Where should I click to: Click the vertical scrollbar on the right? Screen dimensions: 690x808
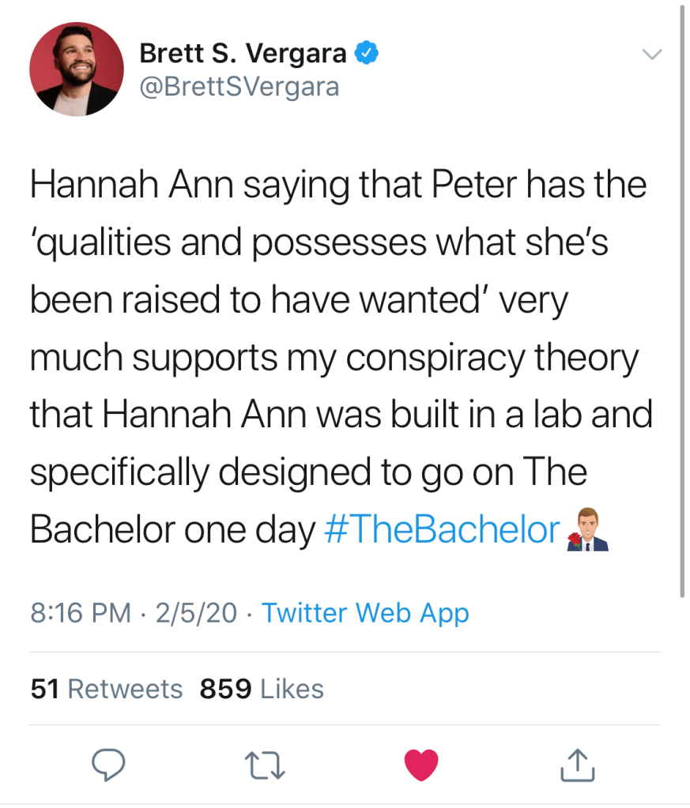pos(683,300)
